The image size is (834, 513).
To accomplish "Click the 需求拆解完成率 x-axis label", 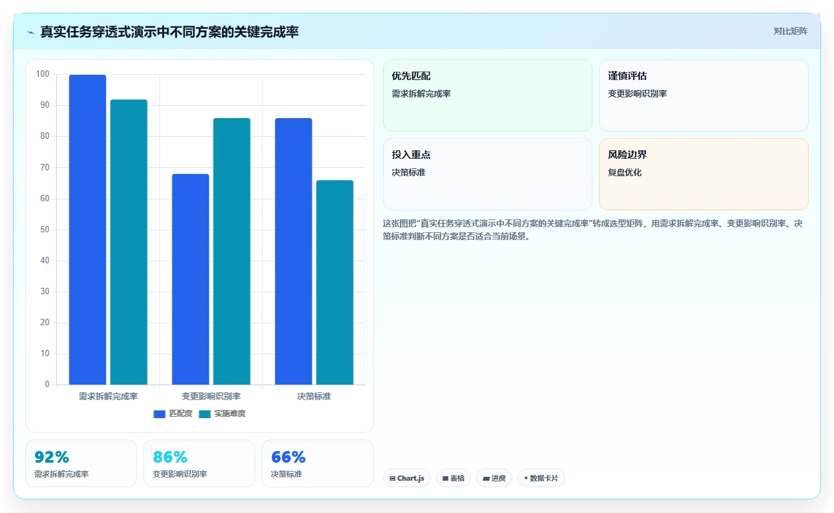I will tap(108, 396).
